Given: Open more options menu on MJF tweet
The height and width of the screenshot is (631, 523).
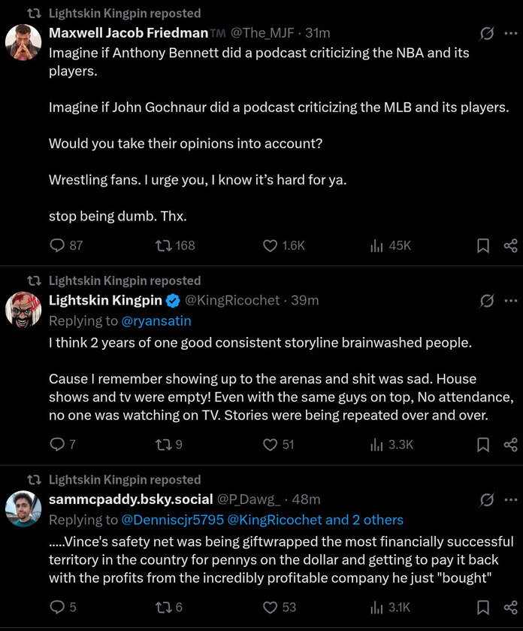Looking at the screenshot, I should (x=511, y=33).
